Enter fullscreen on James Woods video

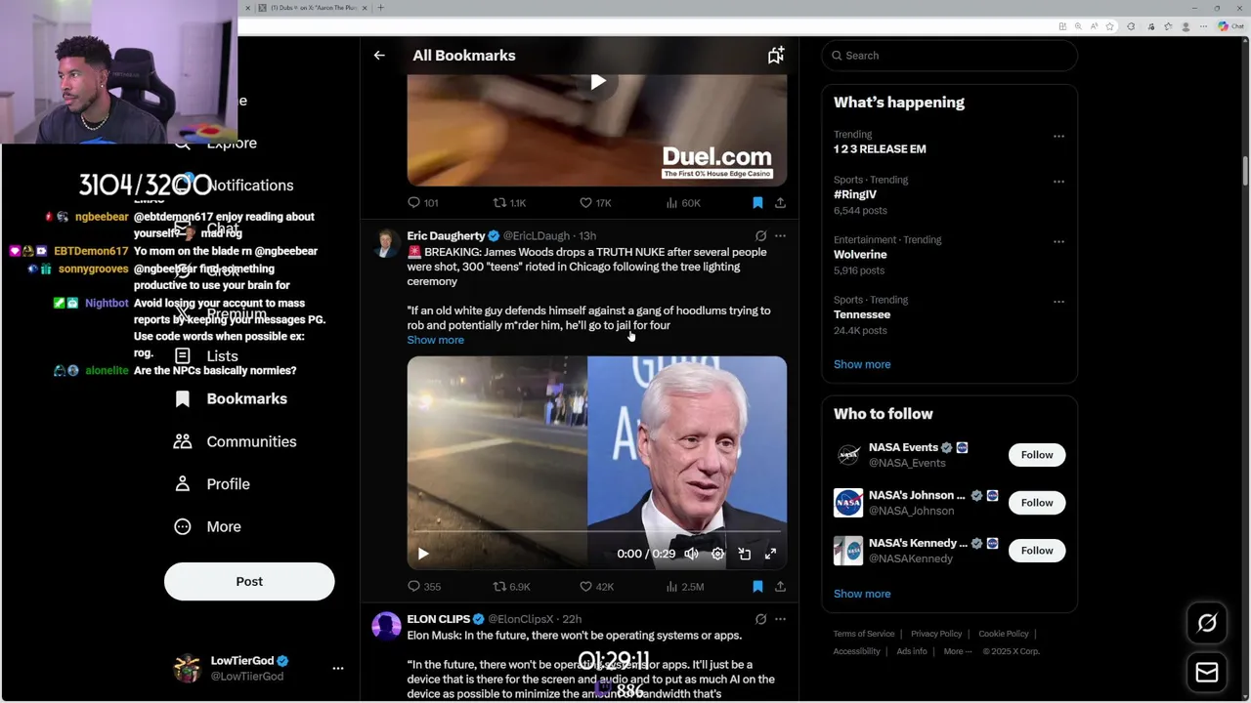tap(770, 554)
